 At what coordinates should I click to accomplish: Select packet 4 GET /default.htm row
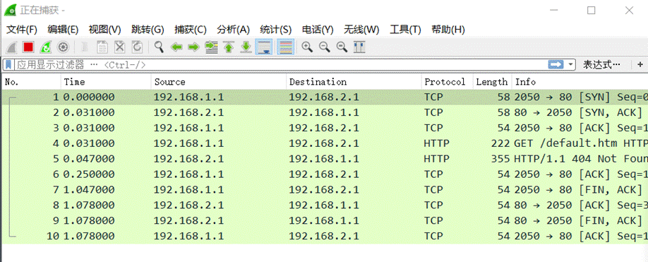(x=325, y=143)
